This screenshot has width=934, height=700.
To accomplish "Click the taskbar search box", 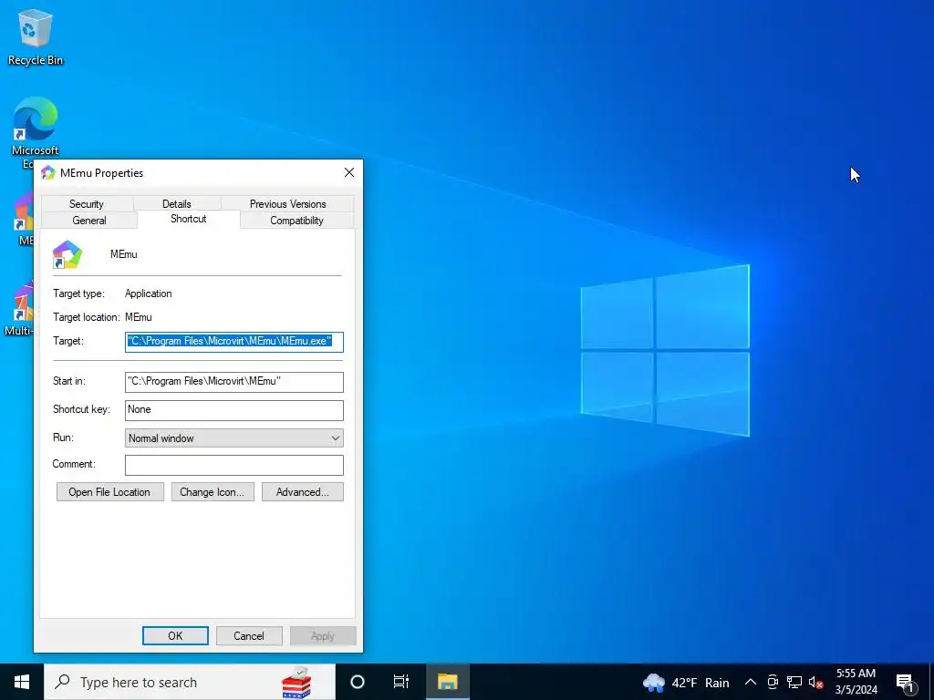I will point(190,682).
